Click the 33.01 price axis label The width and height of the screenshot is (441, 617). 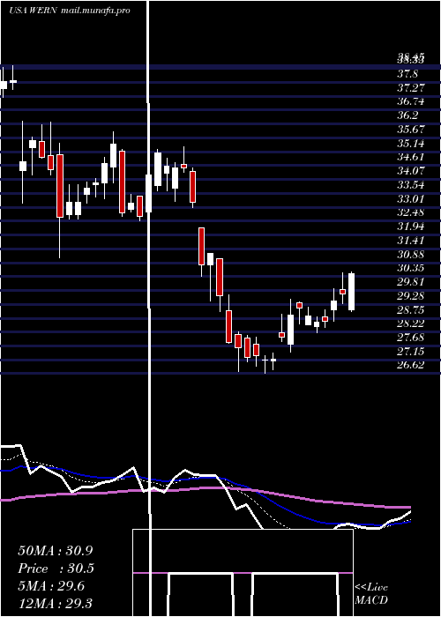[x=411, y=198]
